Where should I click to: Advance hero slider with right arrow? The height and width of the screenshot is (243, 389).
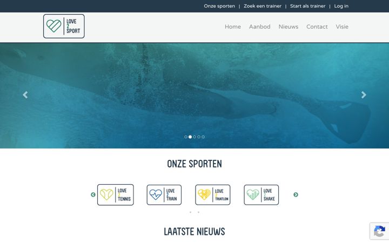click(364, 94)
